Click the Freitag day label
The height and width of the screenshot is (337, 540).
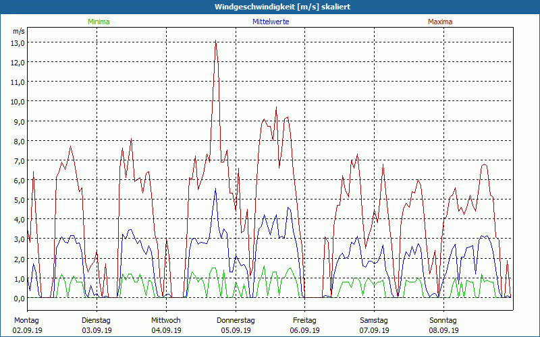click(304, 321)
